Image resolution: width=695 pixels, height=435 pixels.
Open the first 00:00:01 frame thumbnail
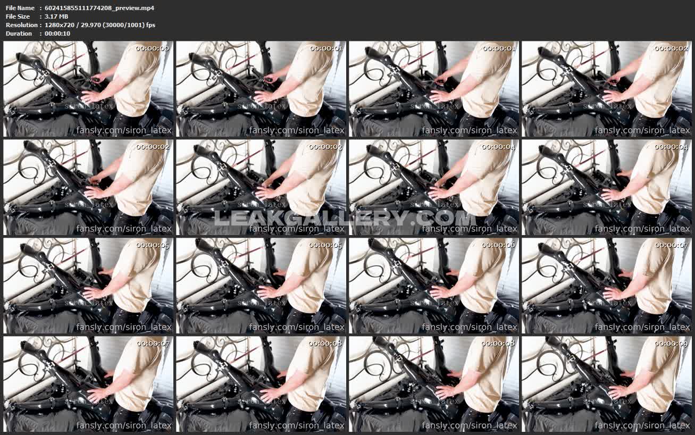(x=261, y=89)
